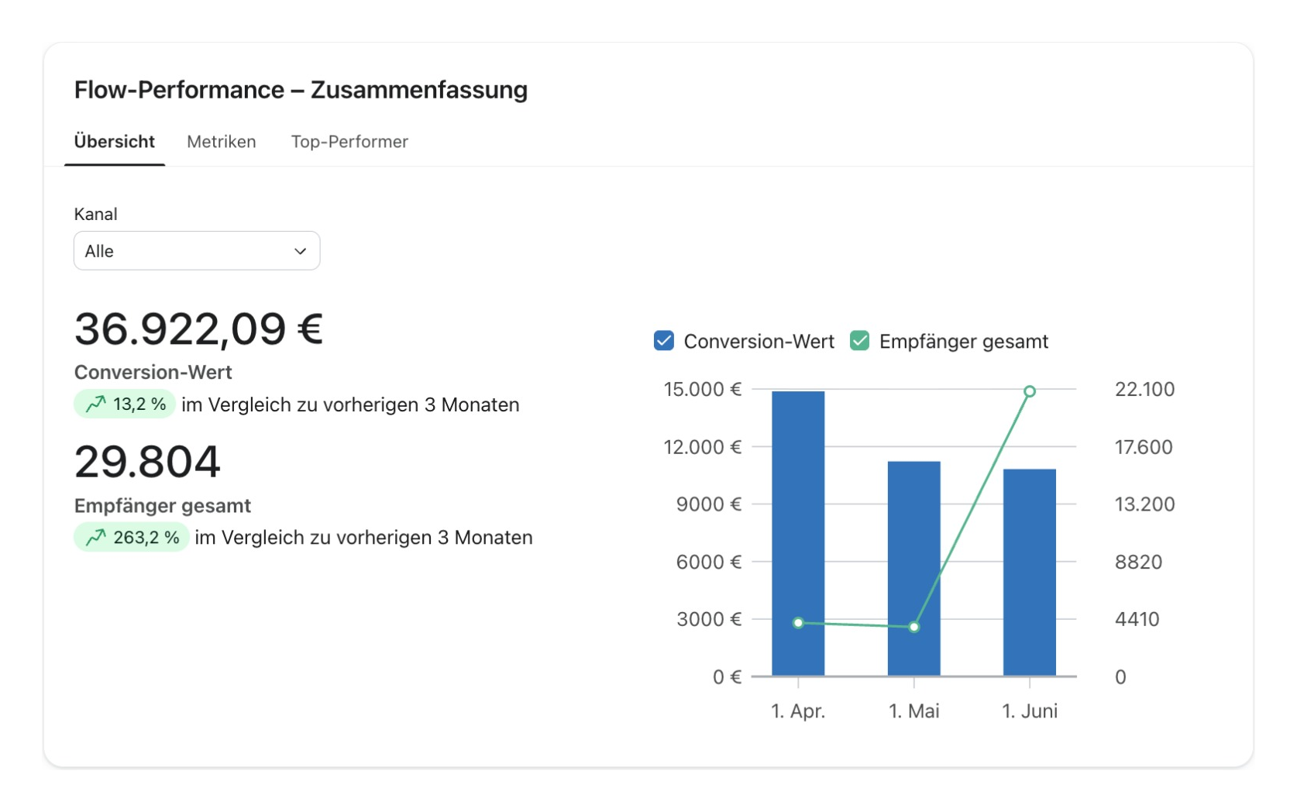Viewport: 1297px width, 812px height.
Task: Click the 6000 € axis label
Action: pyautogui.click(x=709, y=562)
